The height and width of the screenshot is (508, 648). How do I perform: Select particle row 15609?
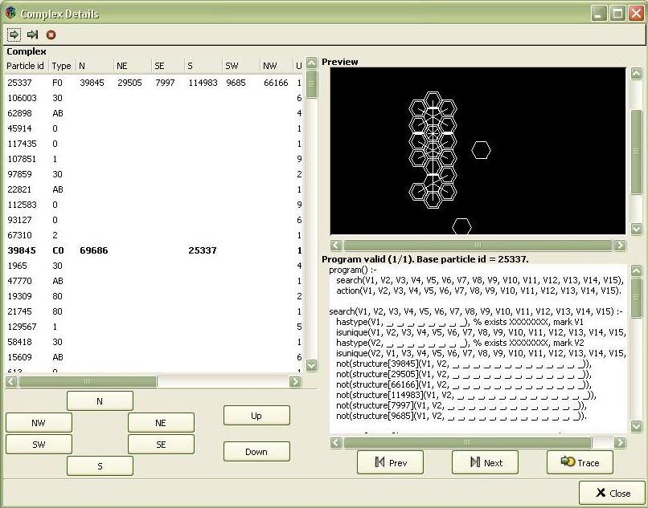point(154,357)
